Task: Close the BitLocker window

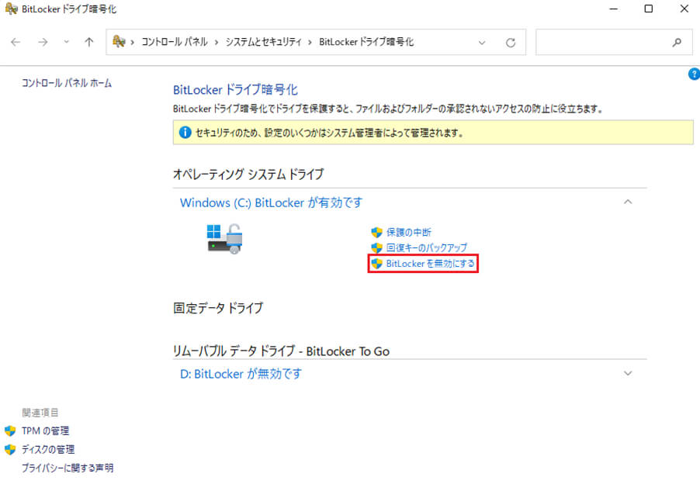Action: [684, 9]
